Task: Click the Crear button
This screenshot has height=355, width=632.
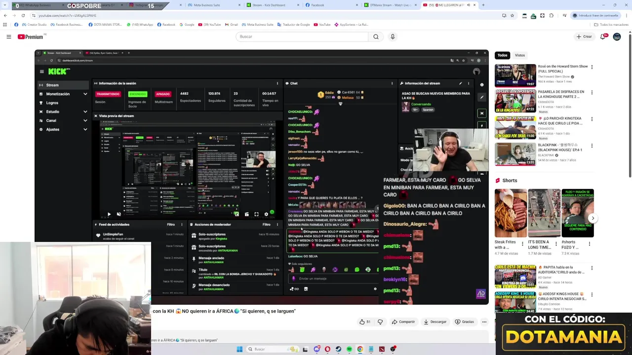Action: point(584,36)
